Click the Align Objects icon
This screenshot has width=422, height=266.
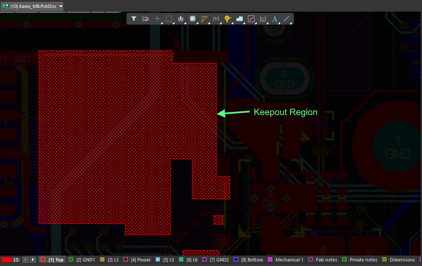(181, 19)
